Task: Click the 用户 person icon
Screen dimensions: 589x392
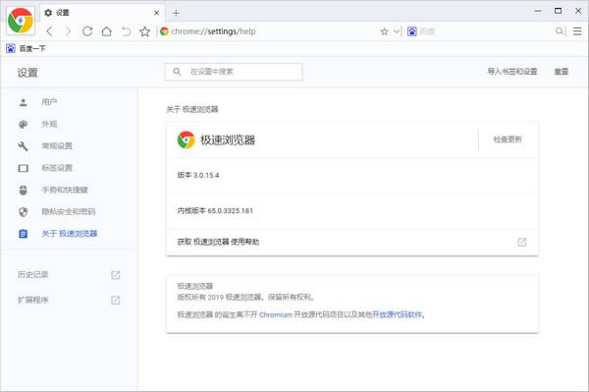Action: [23, 102]
